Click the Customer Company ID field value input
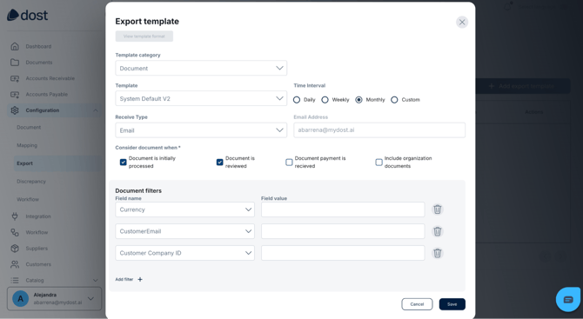Image resolution: width=583 pixels, height=319 pixels. coord(343,253)
